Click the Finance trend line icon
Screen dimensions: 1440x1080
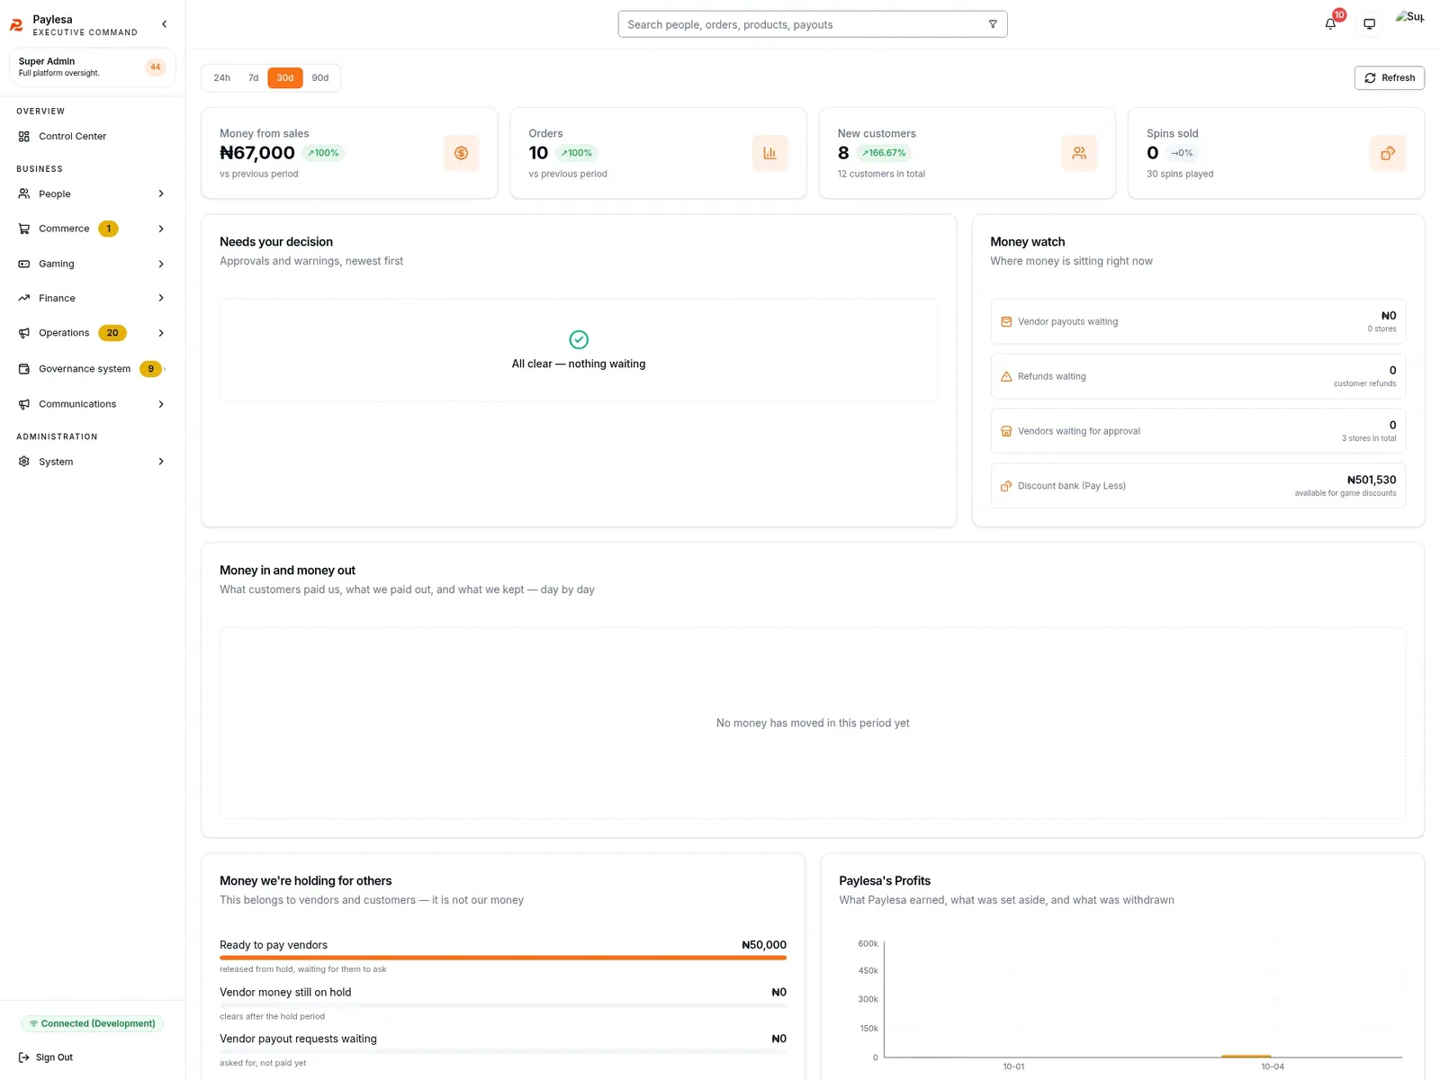24,298
